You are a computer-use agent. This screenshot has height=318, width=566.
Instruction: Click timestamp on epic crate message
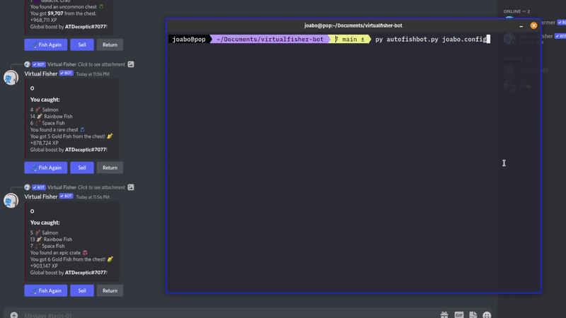pyautogui.click(x=93, y=197)
